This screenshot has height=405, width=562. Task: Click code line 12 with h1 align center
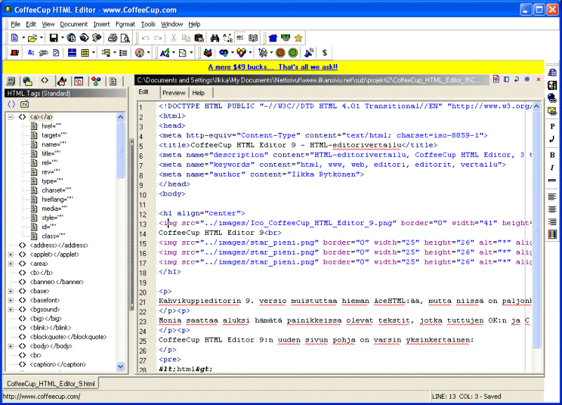(x=202, y=214)
